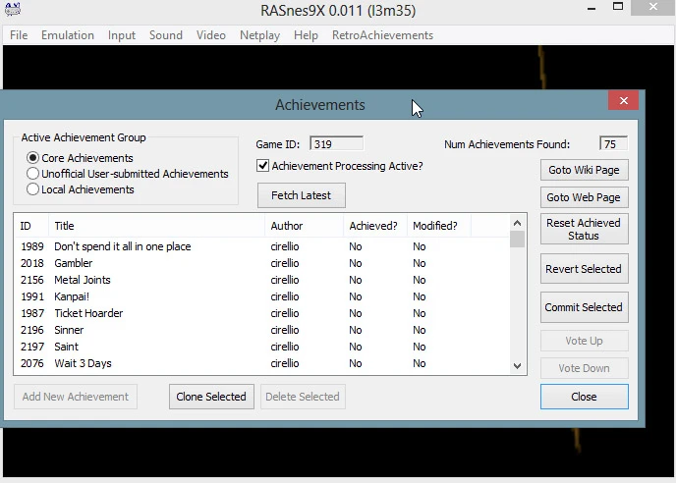Maximize the RASnes9X window
This screenshot has height=483, width=676.
point(618,7)
